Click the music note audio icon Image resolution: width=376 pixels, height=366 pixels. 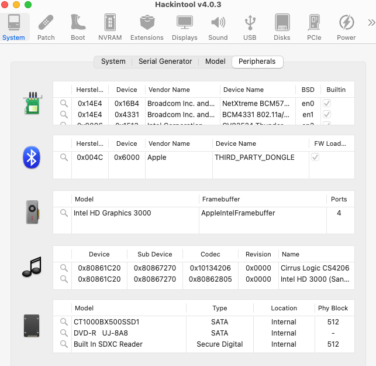pyautogui.click(x=32, y=267)
